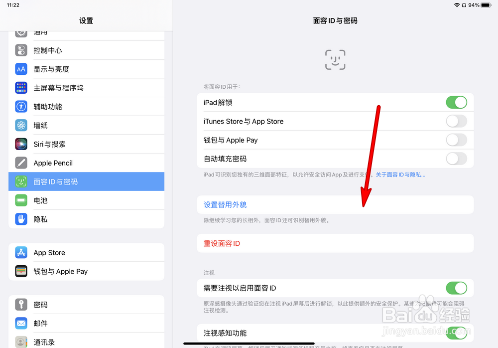This screenshot has width=498, height=348.
Task: Tap the Apple Pencil icon
Action: coord(21,163)
